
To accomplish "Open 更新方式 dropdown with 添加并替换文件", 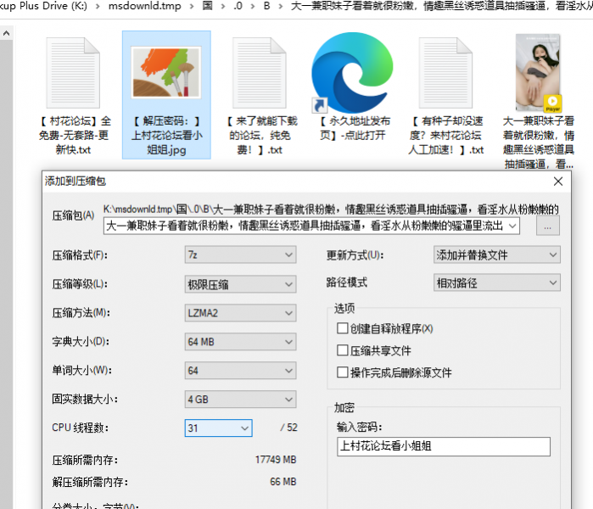I will click(497, 255).
